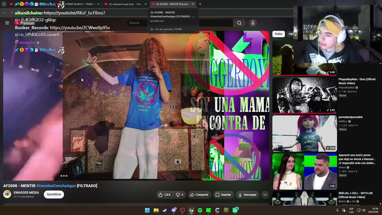Viewport: 382px width, 215px height.
Task: Expand the browser tab search dropdown
Action: pos(4,4)
